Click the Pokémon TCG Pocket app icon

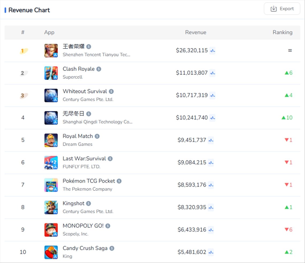[51, 185]
